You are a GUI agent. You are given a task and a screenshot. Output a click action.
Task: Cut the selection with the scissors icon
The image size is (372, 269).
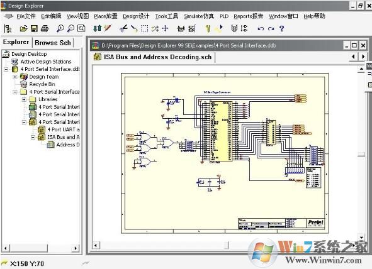pos(123,28)
